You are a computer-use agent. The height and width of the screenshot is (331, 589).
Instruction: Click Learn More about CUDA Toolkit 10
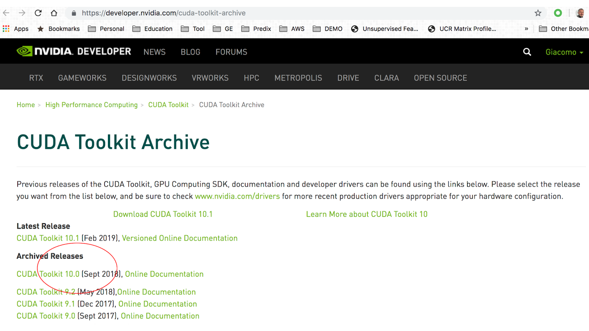[367, 214]
